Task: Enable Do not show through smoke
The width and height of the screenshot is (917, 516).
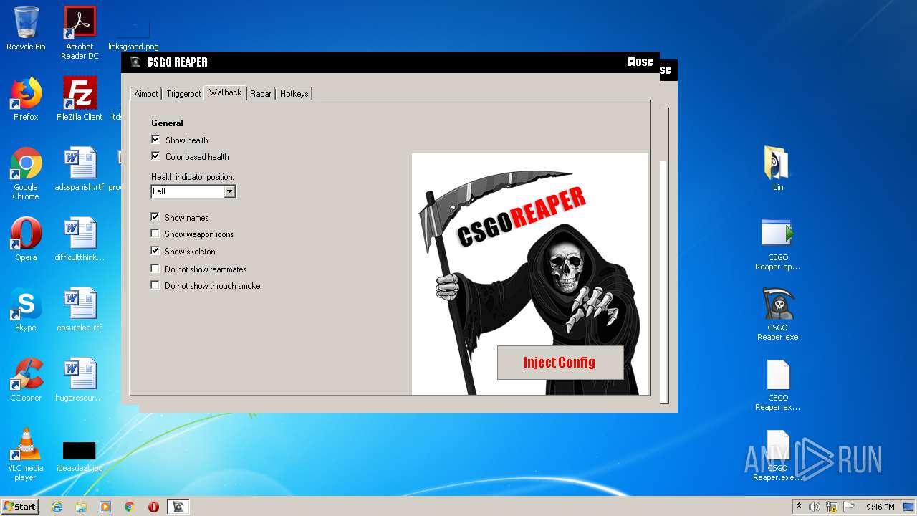Action: pyautogui.click(x=155, y=285)
